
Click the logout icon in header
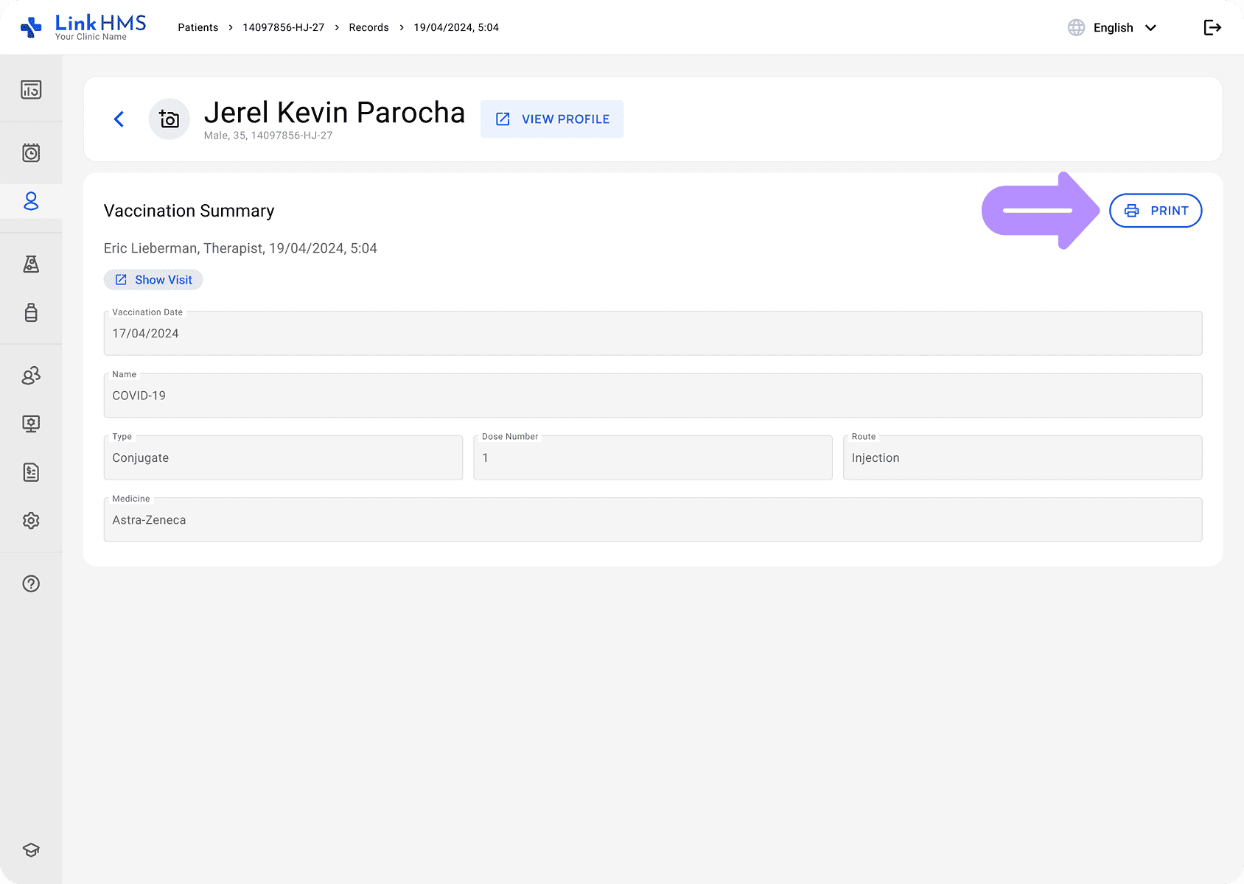(x=1212, y=28)
